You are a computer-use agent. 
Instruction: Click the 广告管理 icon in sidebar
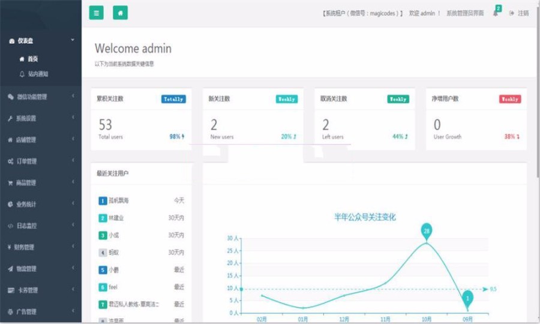[10, 311]
